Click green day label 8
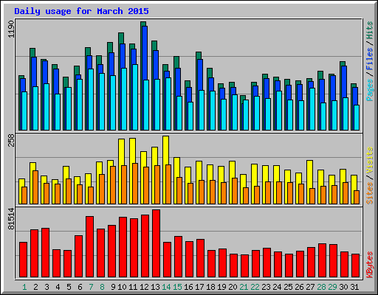Screen dimensions: 378x295 point(102,287)
